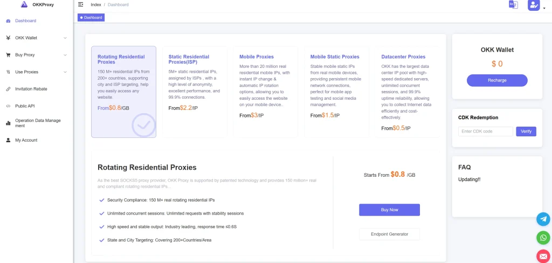Click the Recharge button
The width and height of the screenshot is (552, 263).
click(x=496, y=80)
